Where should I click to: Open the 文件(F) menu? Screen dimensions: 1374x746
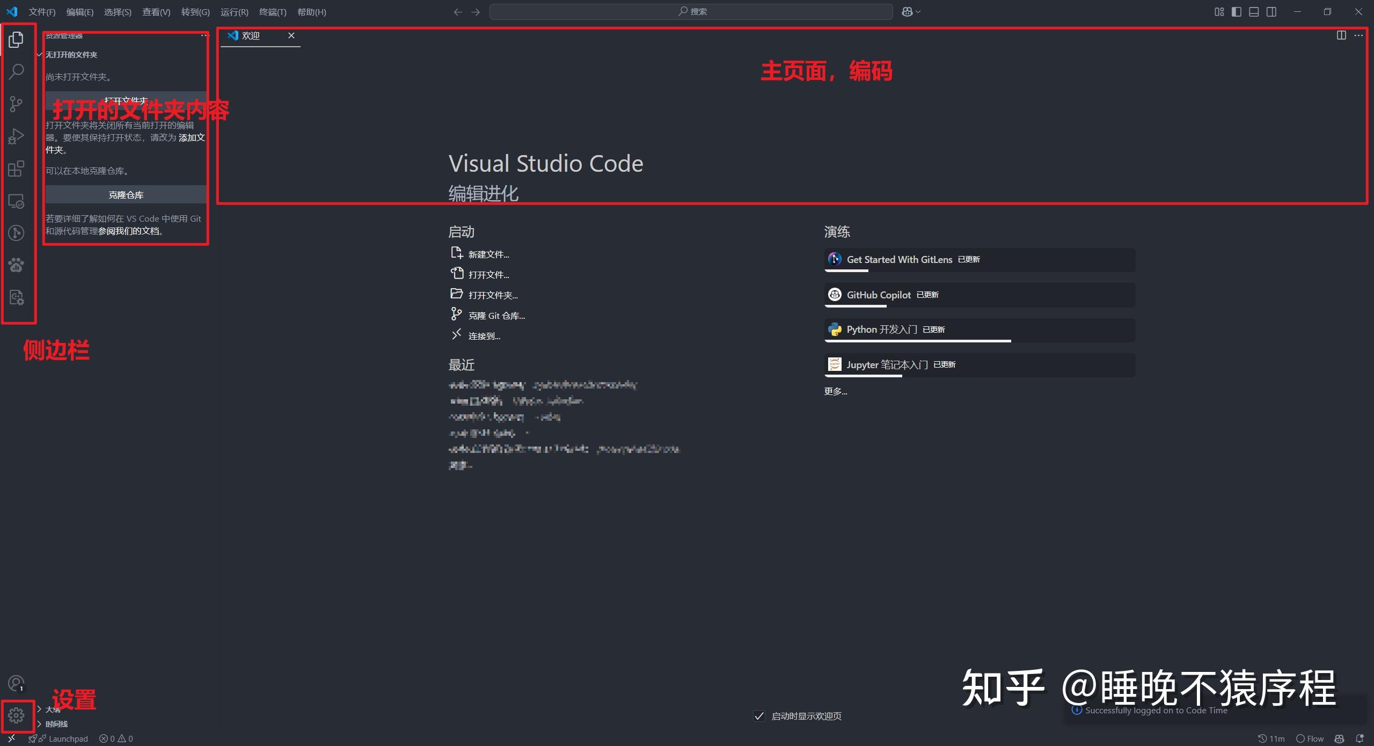(42, 12)
